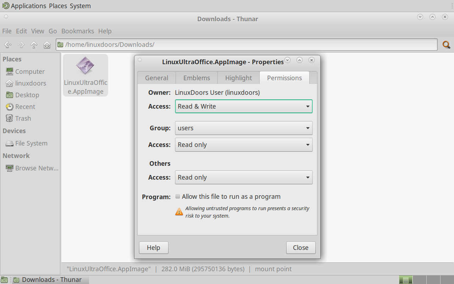Open the Group Access dropdown showing Read only
The height and width of the screenshot is (284, 454).
pyautogui.click(x=244, y=144)
